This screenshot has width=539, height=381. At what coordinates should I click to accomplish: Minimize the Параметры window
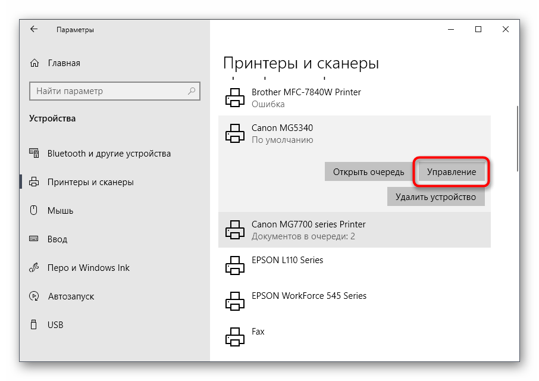pos(451,29)
